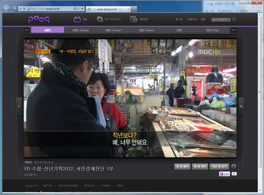Click the page scrollbar up arrow
The width and height of the screenshot is (264, 195).
(259, 15)
